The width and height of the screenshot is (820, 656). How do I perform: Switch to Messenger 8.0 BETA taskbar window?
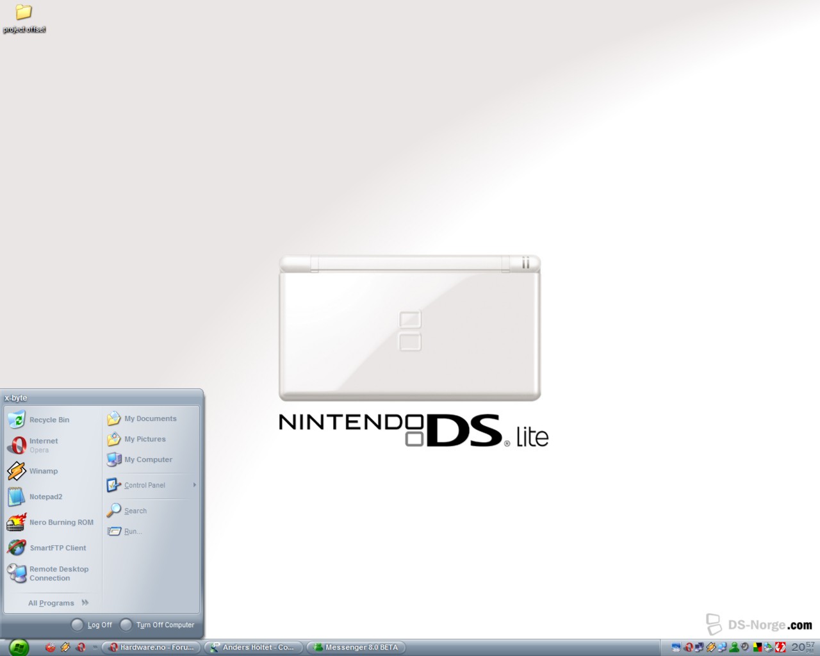pos(357,647)
